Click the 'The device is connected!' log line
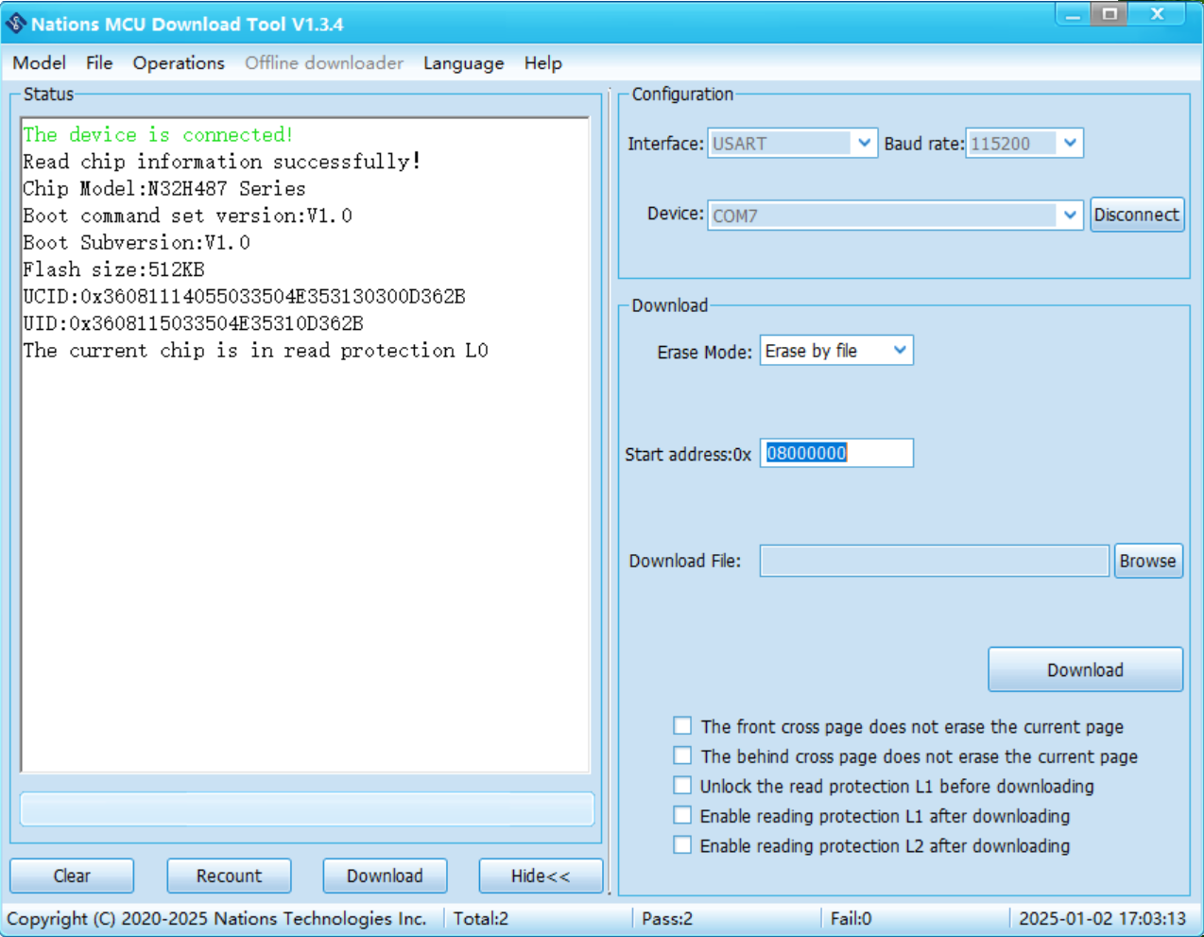1204x937 pixels. [158, 135]
